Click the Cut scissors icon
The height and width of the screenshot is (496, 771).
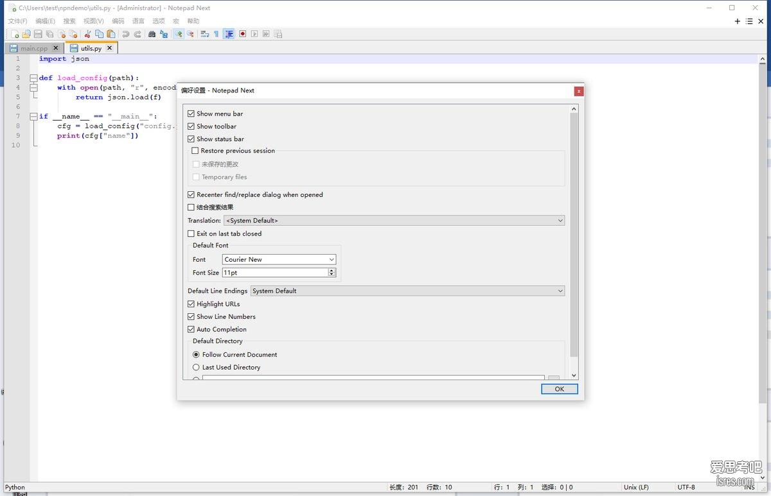tap(87, 34)
